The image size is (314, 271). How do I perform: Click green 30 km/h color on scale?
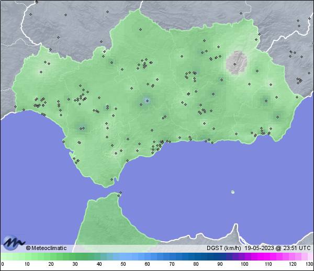(x=75, y=256)
